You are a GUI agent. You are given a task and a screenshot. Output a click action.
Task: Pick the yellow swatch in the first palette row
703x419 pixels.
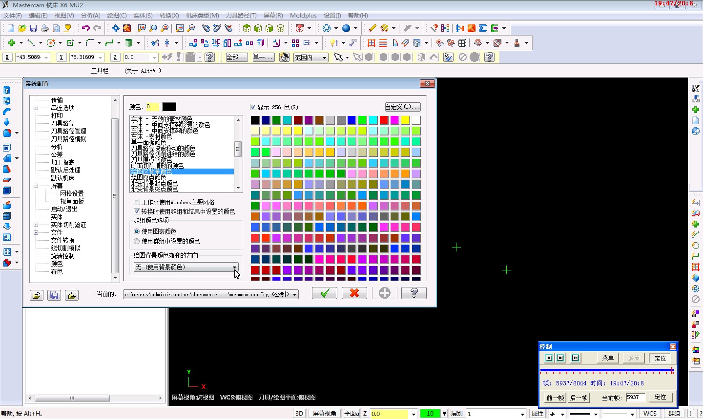tap(405, 120)
